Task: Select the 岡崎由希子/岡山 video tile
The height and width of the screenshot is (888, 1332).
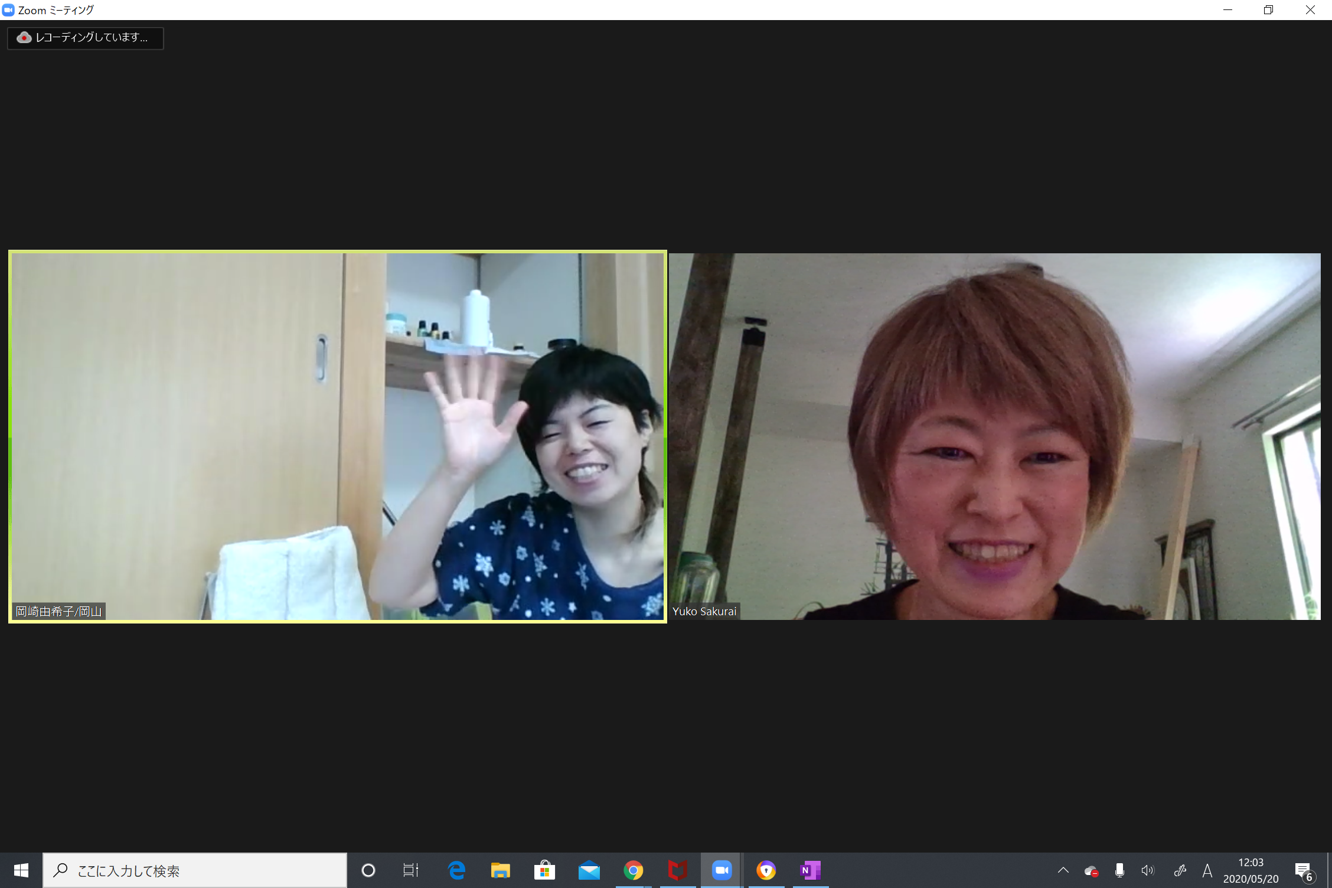Action: click(x=338, y=437)
